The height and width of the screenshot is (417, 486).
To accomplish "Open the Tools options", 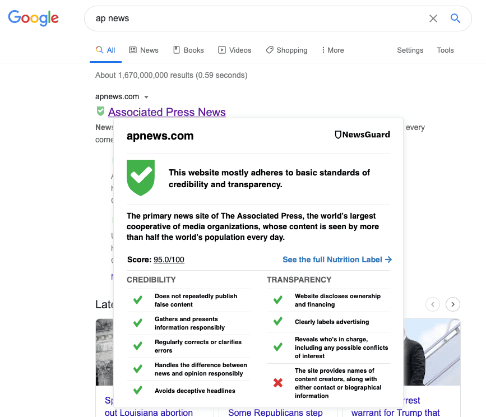I will tap(445, 50).
